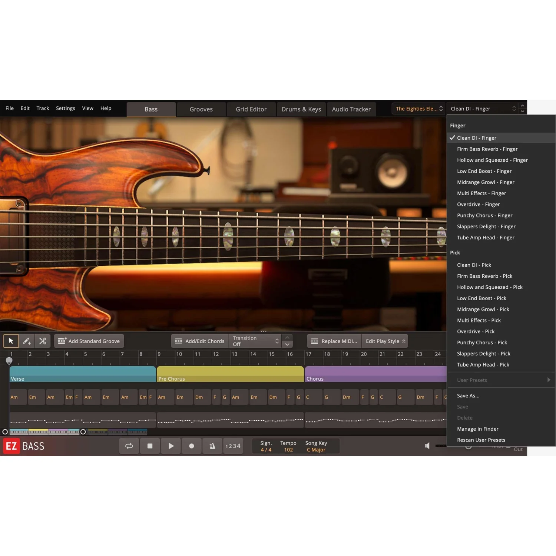This screenshot has height=556, width=556.
Task: Select the Chorus song block
Action: [x=375, y=374]
